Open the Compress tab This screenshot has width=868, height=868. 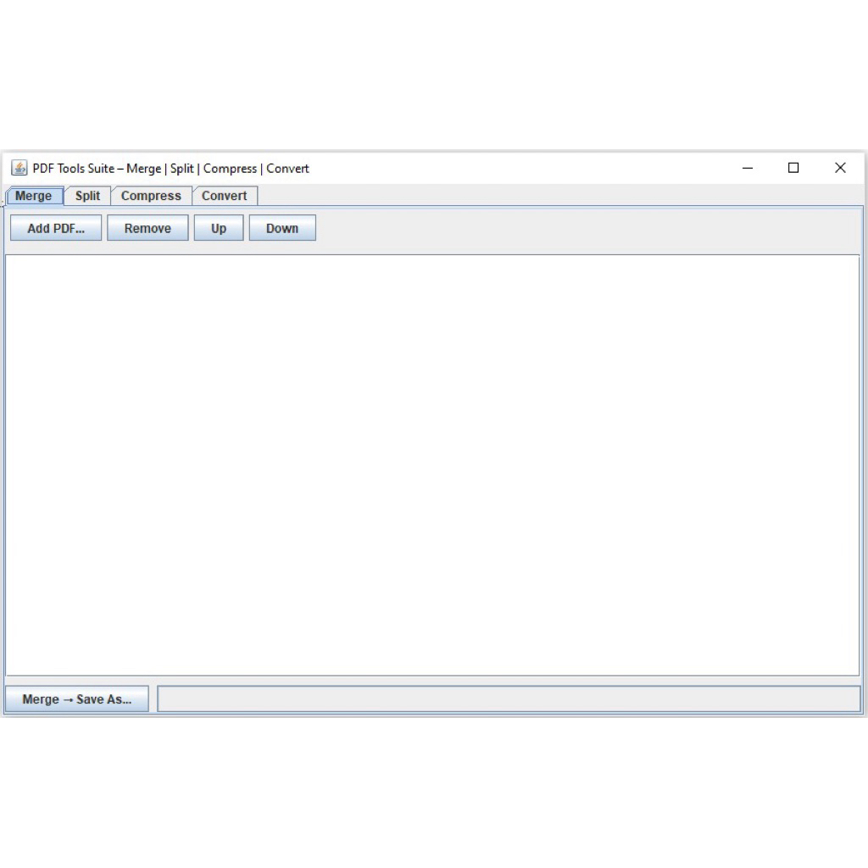(152, 196)
